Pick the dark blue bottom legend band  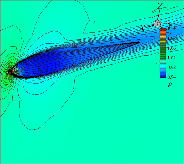click(163, 75)
